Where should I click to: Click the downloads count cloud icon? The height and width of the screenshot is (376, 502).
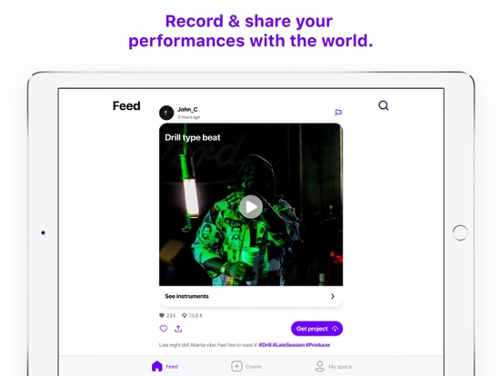tap(185, 315)
